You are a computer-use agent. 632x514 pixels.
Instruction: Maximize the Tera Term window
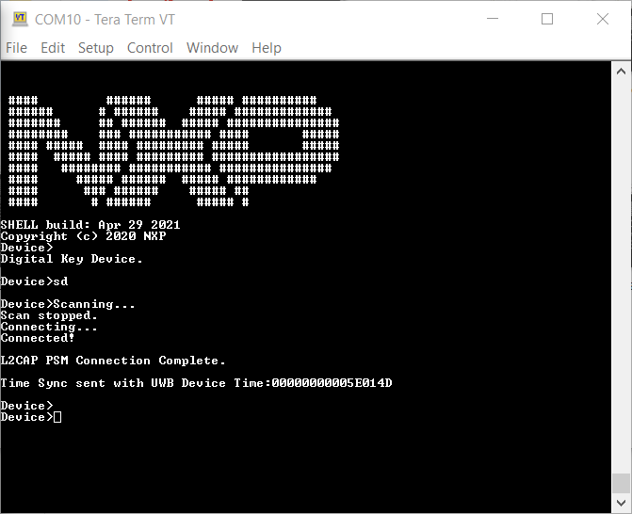tap(547, 19)
